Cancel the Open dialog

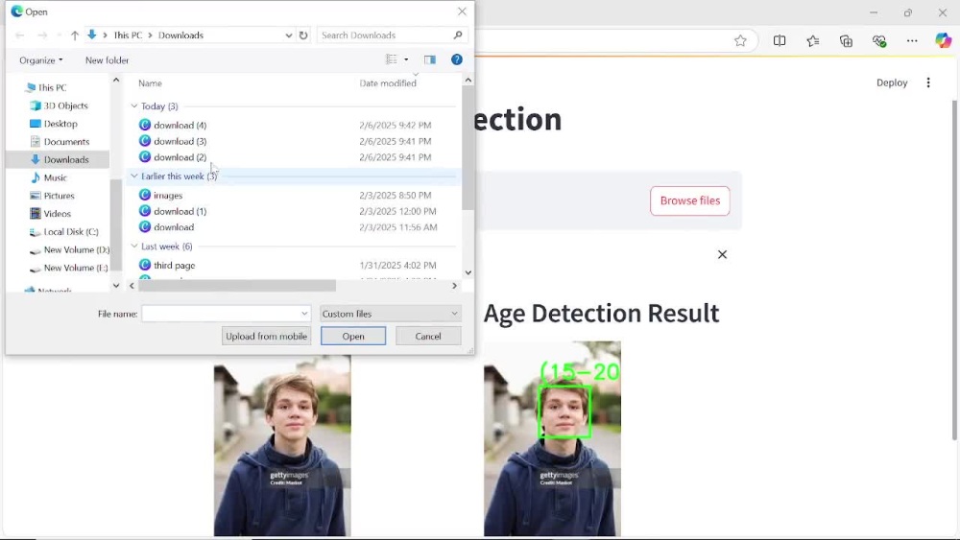click(428, 336)
